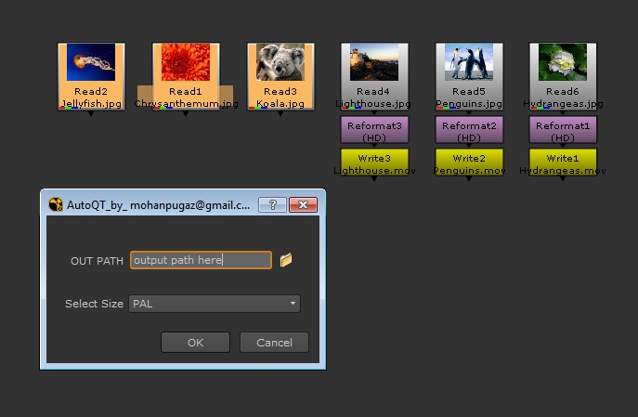Select the Read2 Jellyfish node thumbnail
The width and height of the screenshot is (638, 417).
[91, 63]
